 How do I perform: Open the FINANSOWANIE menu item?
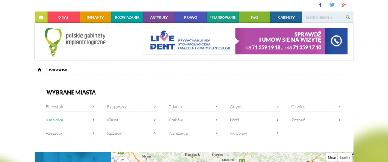click(223, 17)
